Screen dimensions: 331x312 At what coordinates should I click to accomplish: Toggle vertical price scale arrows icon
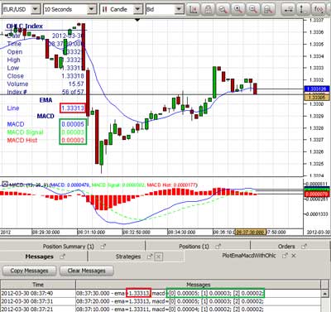tap(304, 9)
